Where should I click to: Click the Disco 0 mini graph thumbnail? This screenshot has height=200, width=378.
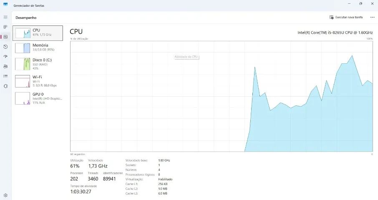pyautogui.click(x=23, y=64)
